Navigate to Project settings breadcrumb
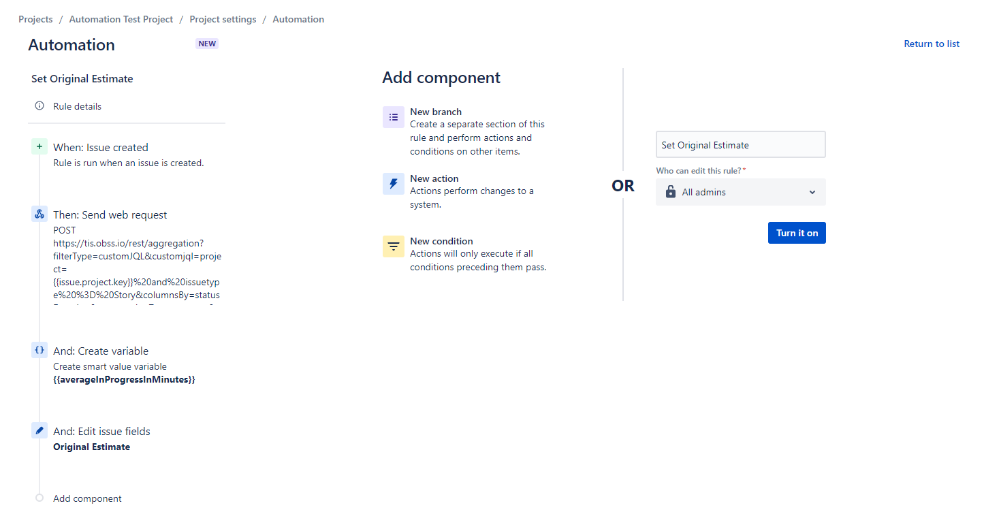The image size is (984, 529). click(x=223, y=19)
